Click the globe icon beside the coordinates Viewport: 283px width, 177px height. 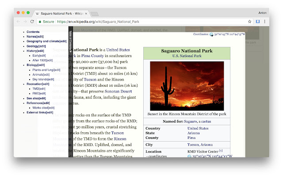coord(211,35)
